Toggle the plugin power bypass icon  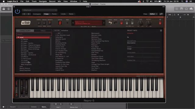tap(17, 12)
